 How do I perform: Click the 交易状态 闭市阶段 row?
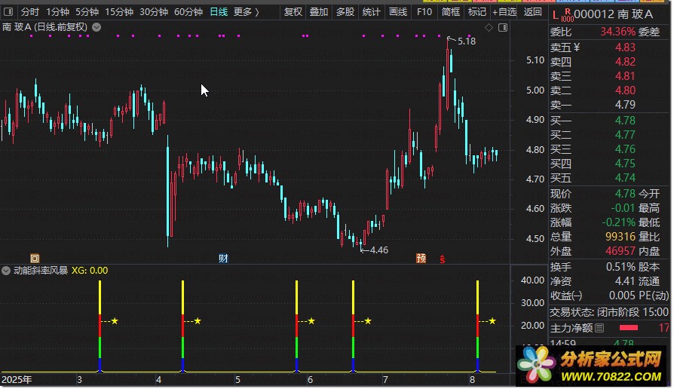[609, 311]
